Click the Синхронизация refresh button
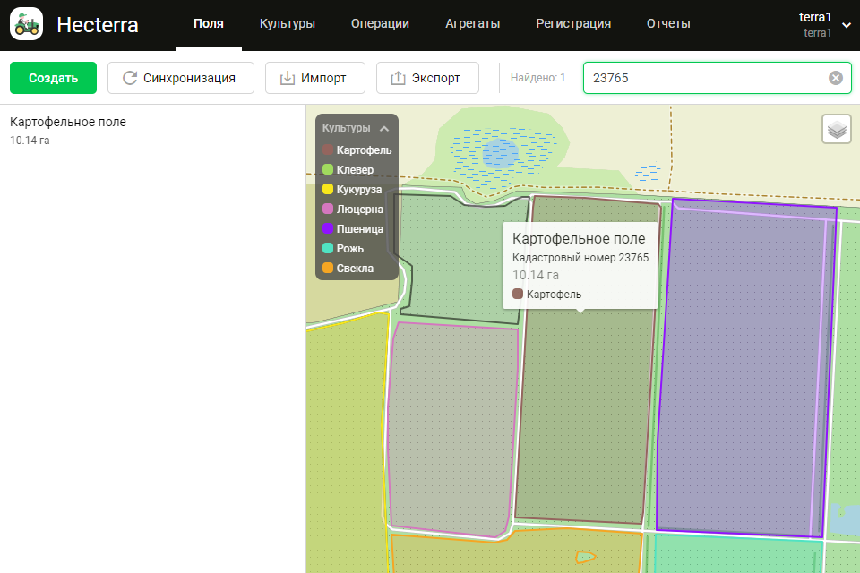The width and height of the screenshot is (860, 573). 180,78
